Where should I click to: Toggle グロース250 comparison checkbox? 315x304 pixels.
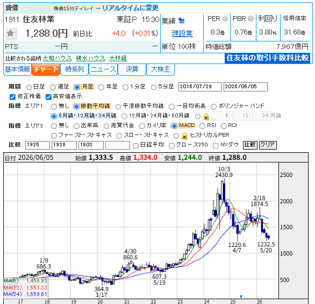point(171,146)
